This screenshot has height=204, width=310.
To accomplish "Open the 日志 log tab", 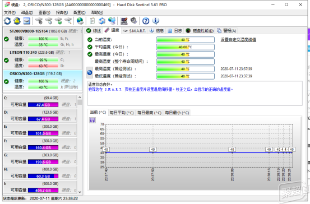I will [x=175, y=31].
